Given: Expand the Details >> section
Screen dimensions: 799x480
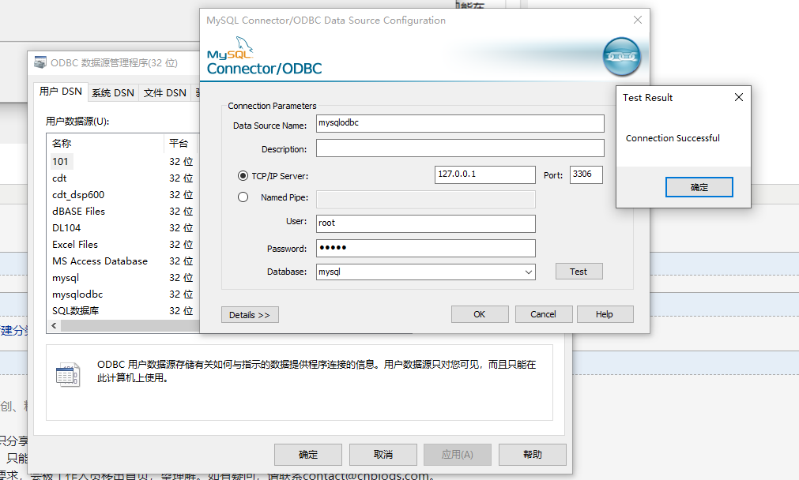Looking at the screenshot, I should pyautogui.click(x=250, y=315).
